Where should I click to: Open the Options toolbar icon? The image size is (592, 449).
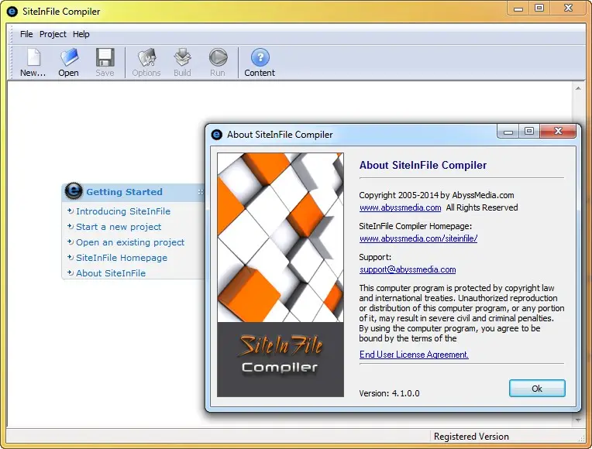146,62
